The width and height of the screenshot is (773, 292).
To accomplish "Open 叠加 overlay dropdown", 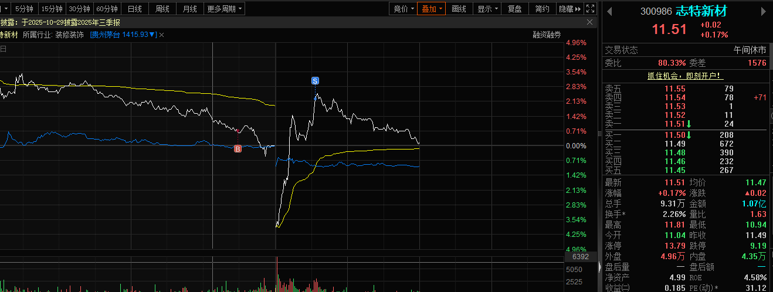I will [432, 9].
